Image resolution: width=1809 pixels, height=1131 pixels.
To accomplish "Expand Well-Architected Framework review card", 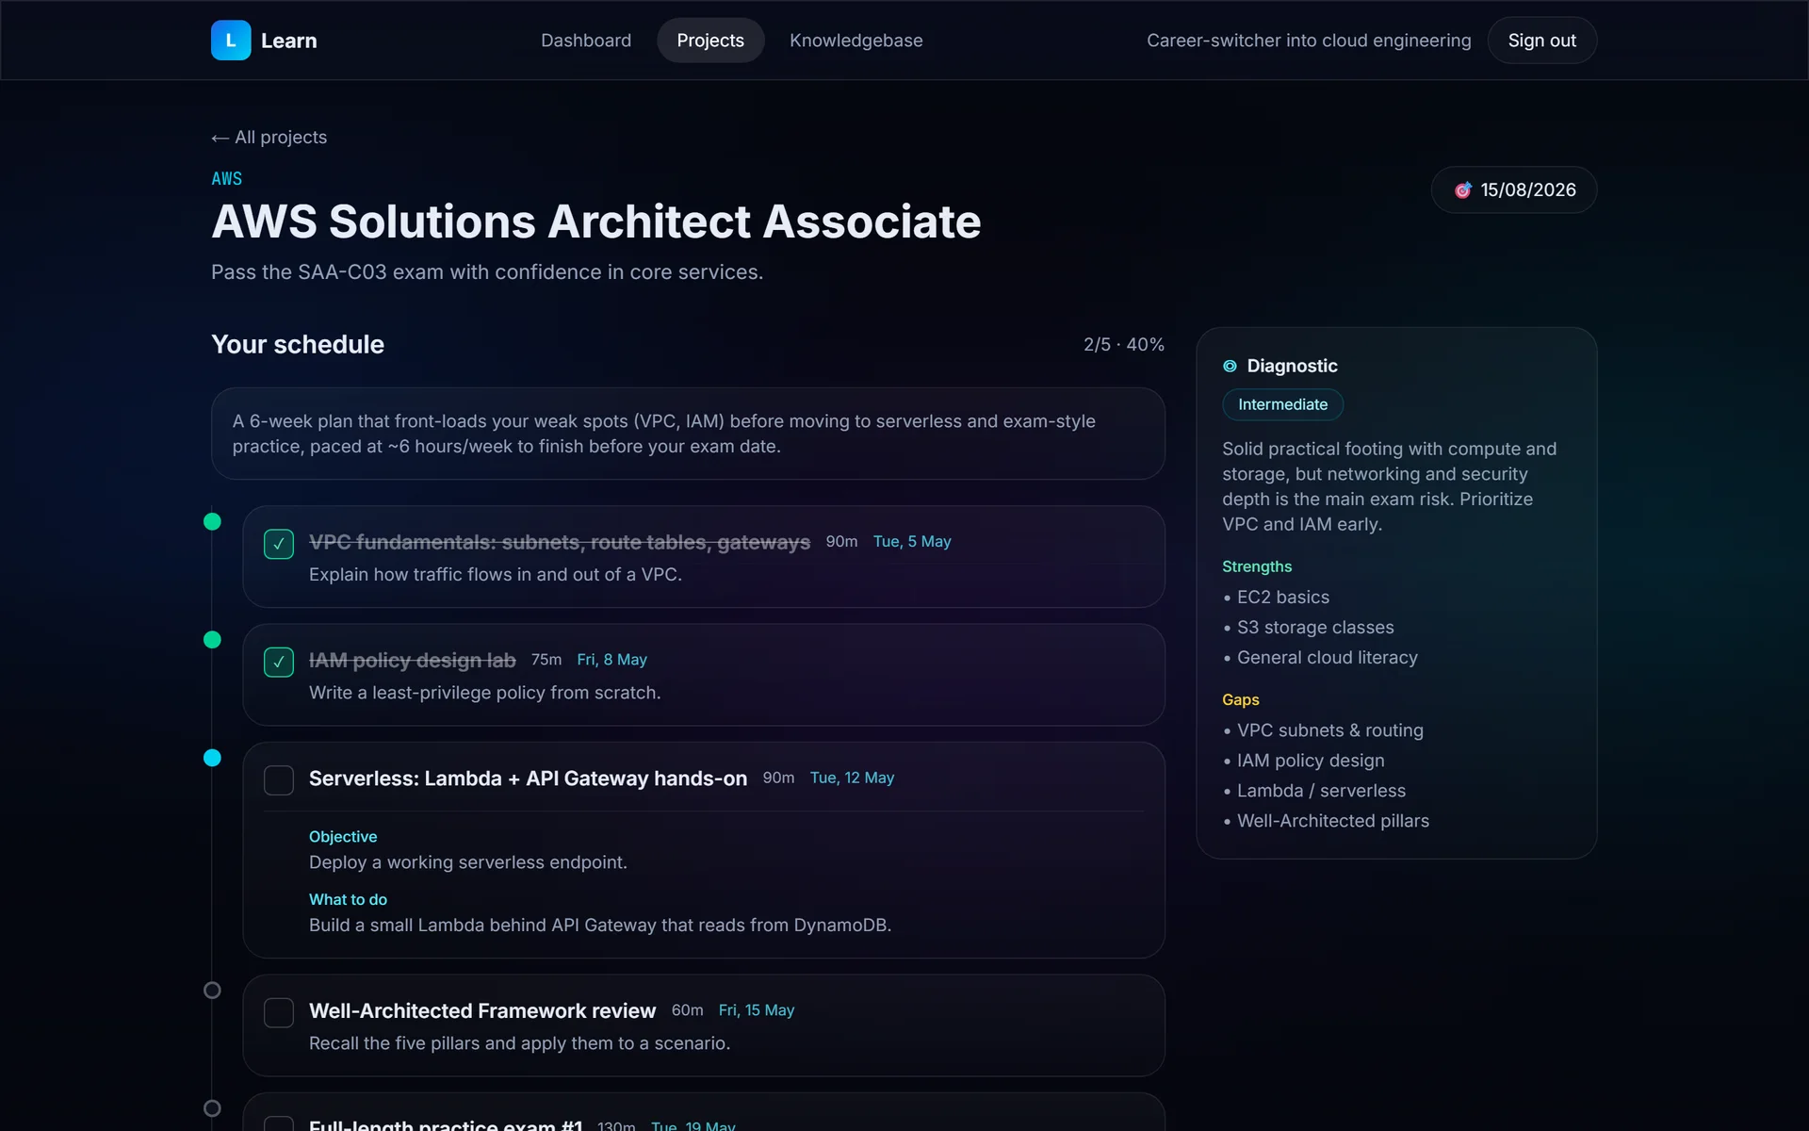I will pyautogui.click(x=704, y=1025).
